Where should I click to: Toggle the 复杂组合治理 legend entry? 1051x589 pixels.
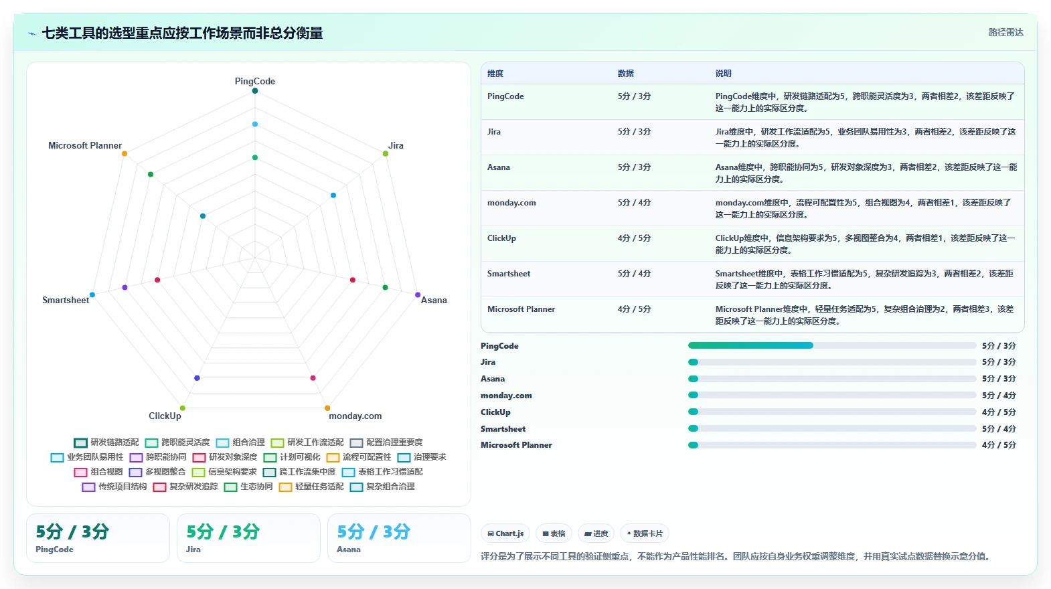pos(382,487)
